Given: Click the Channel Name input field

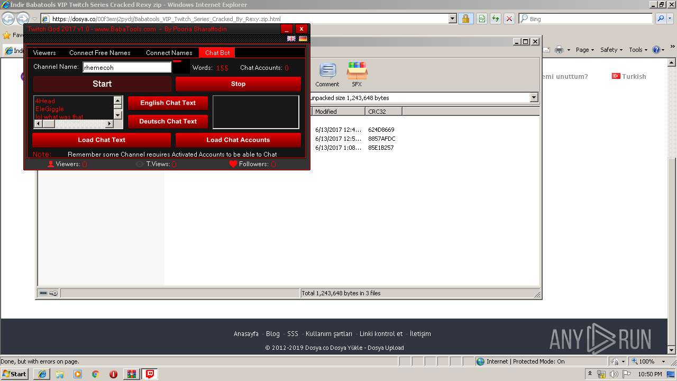Looking at the screenshot, I should (x=127, y=67).
